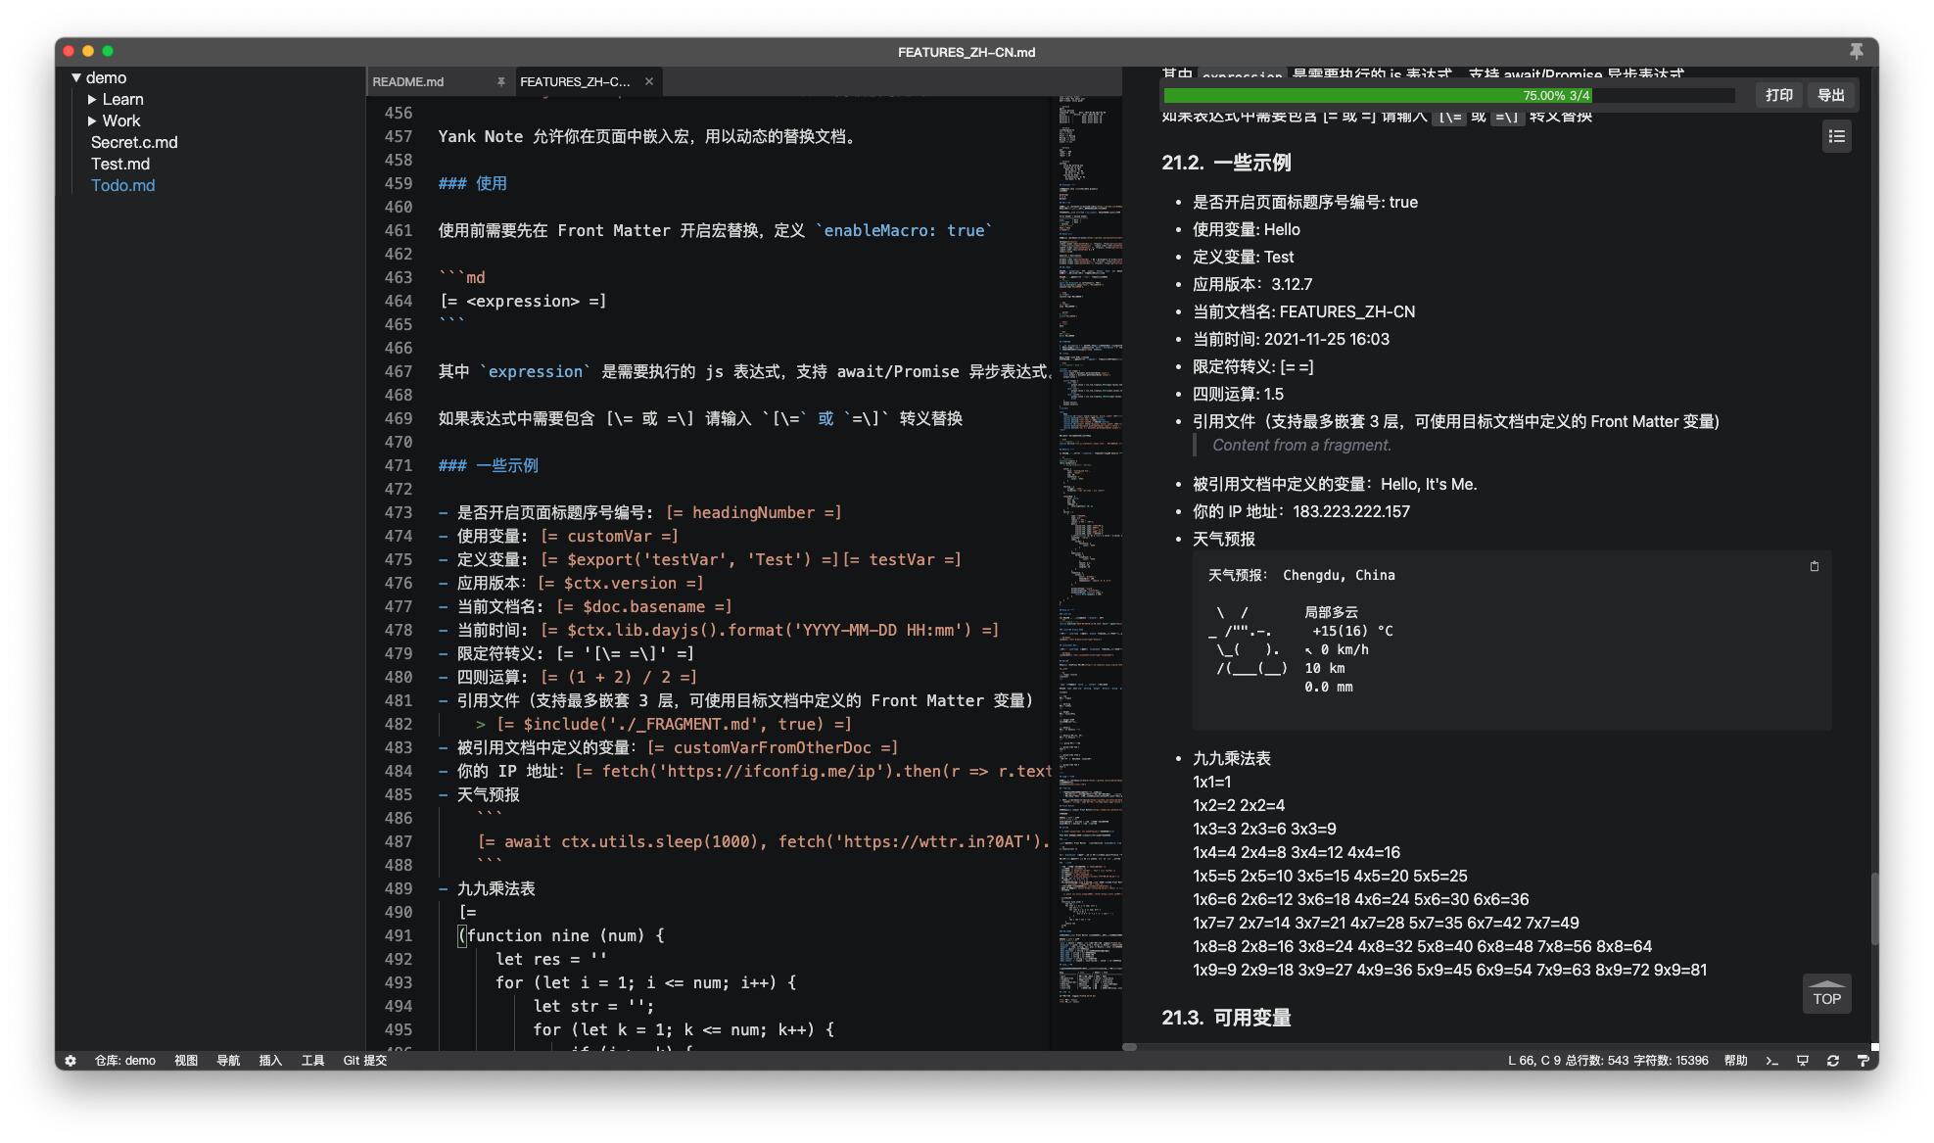The width and height of the screenshot is (1934, 1143).
Task: Open Secret.c.md in the file tree
Action: tap(134, 142)
